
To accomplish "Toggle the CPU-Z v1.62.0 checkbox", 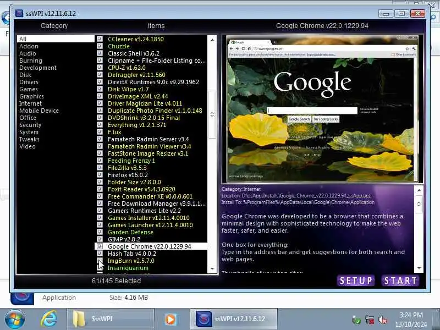I will pyautogui.click(x=100, y=67).
